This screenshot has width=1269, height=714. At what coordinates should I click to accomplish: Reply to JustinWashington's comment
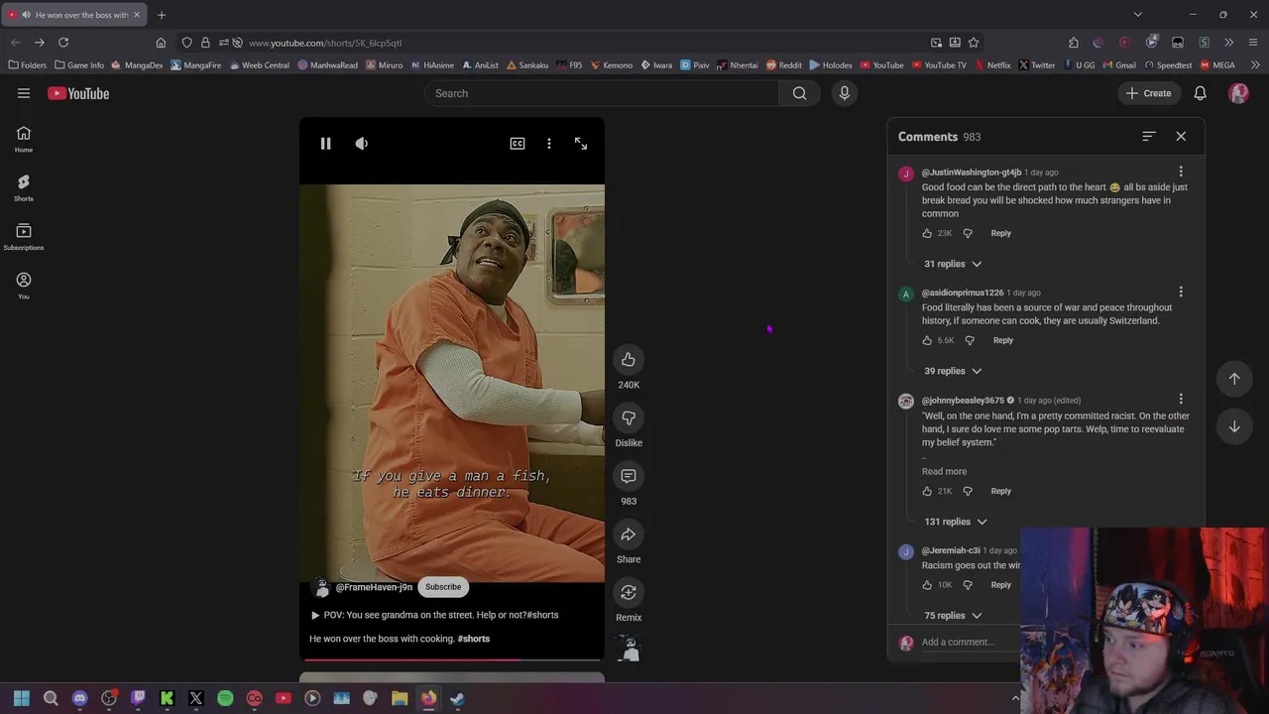click(1001, 233)
